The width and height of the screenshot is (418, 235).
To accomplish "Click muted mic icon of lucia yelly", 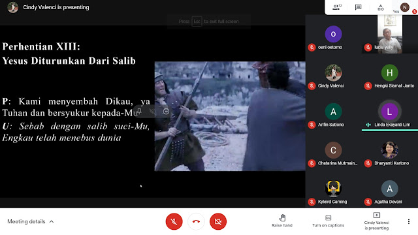I will click(368, 48).
